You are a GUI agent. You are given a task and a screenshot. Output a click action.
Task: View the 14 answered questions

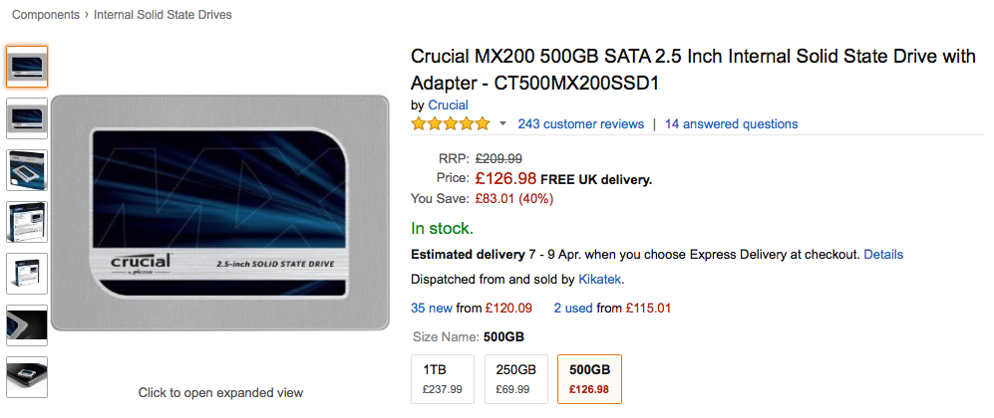click(x=731, y=124)
